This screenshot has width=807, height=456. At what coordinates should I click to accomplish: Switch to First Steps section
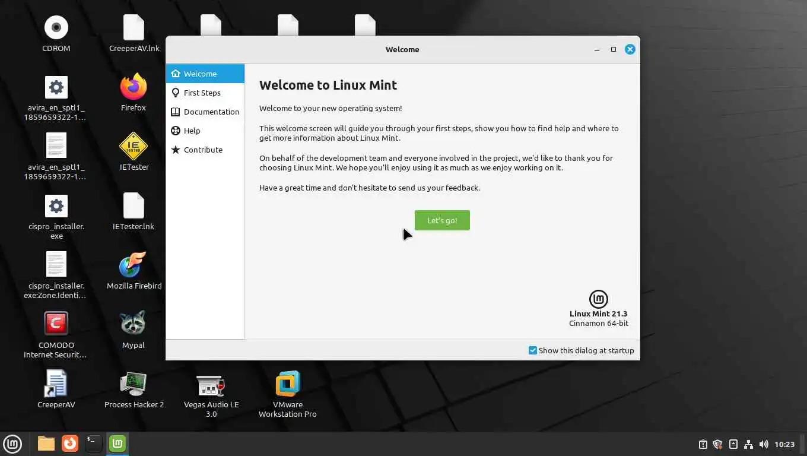(x=205, y=93)
